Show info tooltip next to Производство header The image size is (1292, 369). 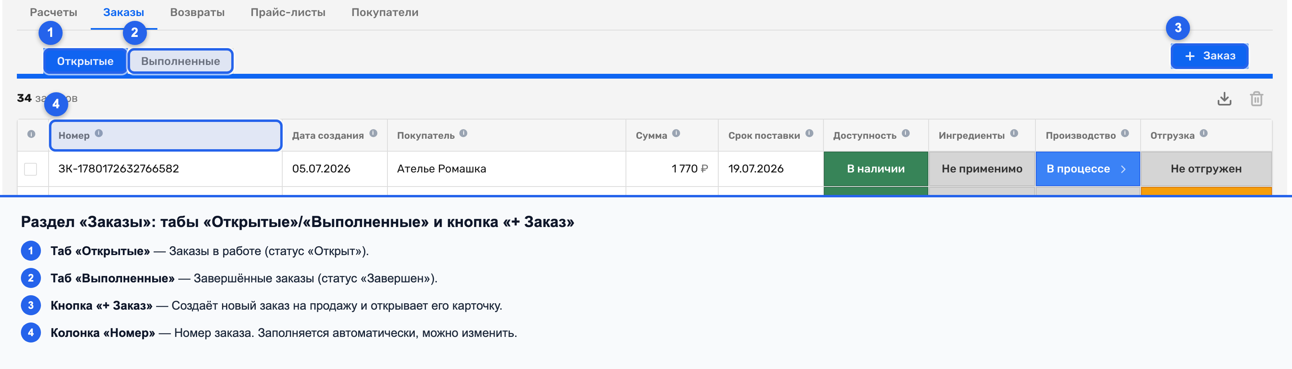click(x=1125, y=133)
